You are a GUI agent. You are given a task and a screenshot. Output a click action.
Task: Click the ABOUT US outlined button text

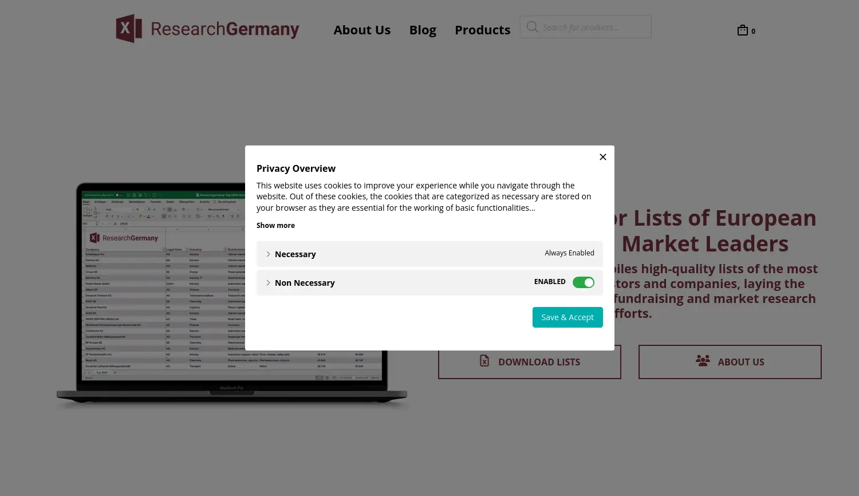[x=740, y=362]
